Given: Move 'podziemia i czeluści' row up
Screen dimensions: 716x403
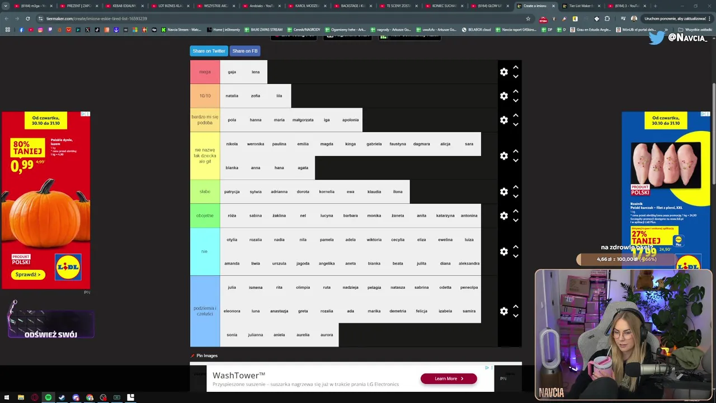Looking at the screenshot, I should coord(516,306).
